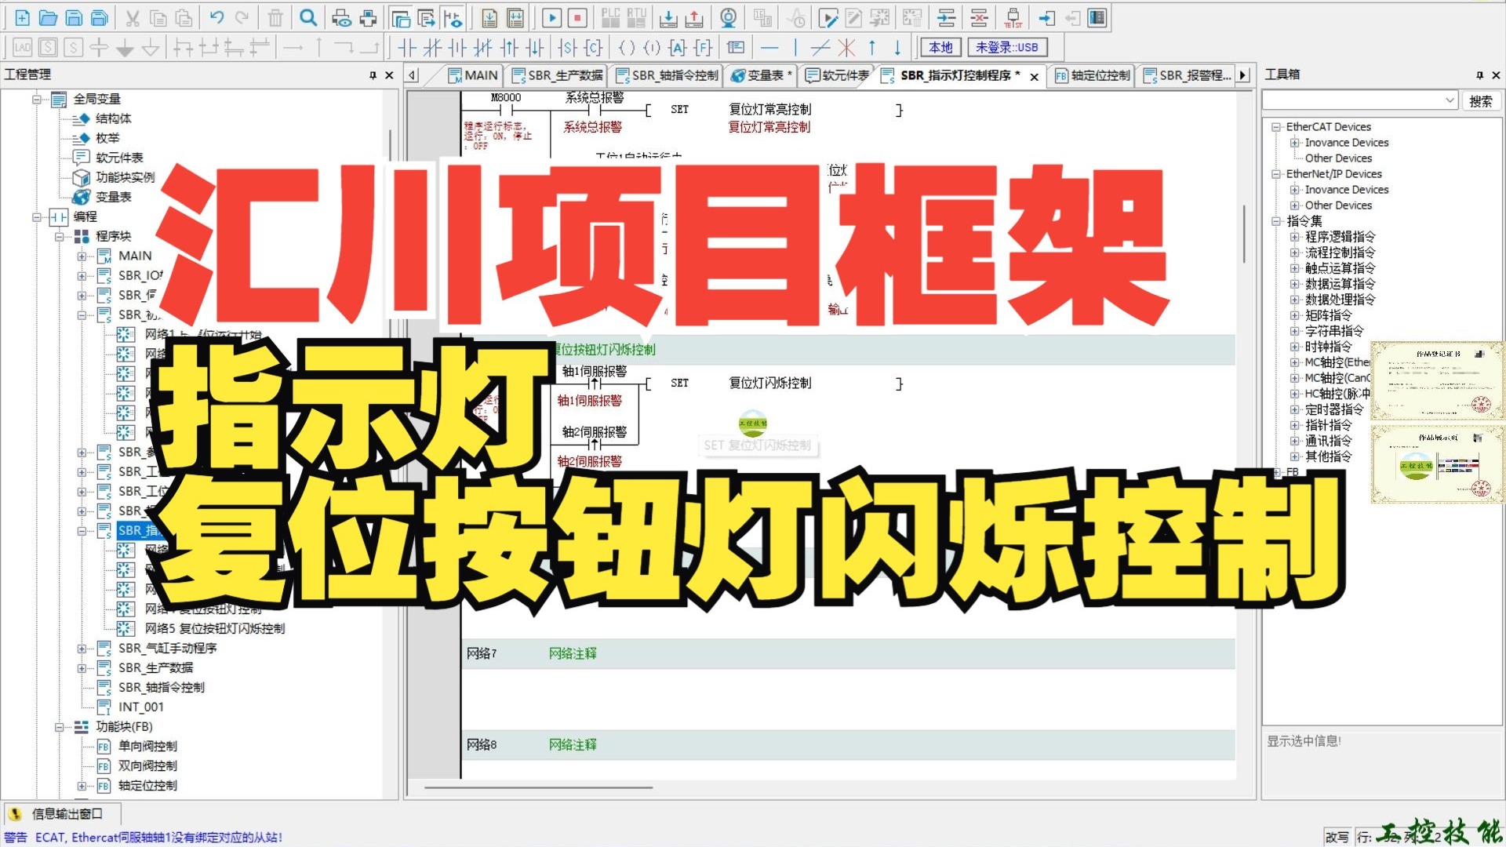Image resolution: width=1506 pixels, height=847 pixels.
Task: Switch to the 软元件表 tab
Action: (x=838, y=75)
